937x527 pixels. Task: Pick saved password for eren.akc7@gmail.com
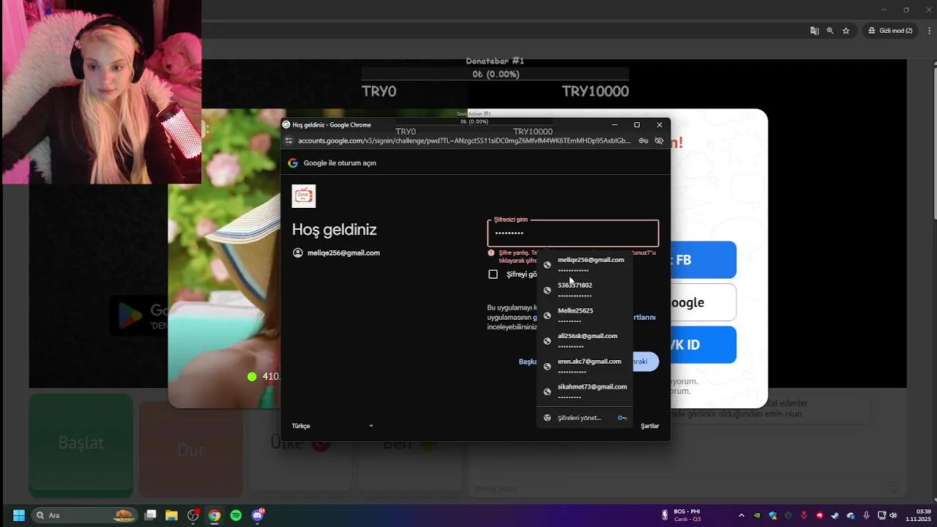click(585, 366)
